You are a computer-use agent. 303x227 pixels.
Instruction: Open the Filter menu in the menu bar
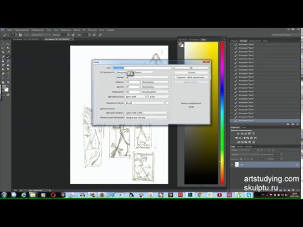coord(77,30)
